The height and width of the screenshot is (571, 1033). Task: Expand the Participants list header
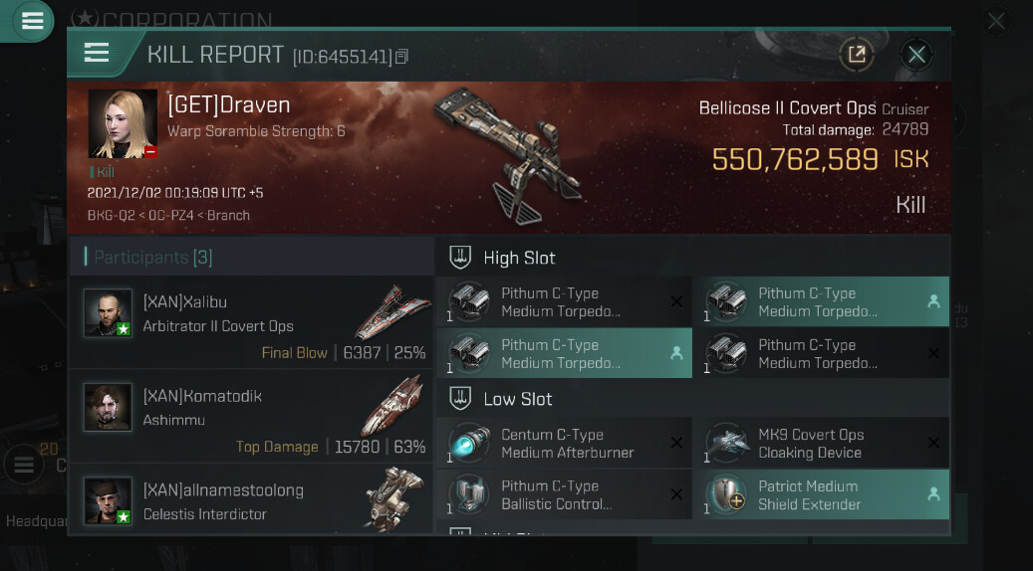[x=153, y=258]
